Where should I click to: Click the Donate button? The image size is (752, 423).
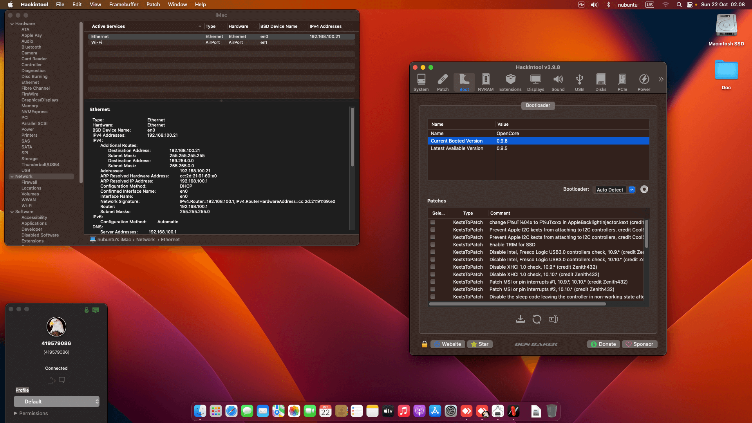click(603, 344)
